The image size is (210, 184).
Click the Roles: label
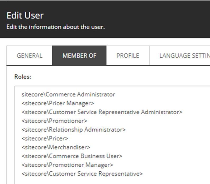click(x=23, y=77)
